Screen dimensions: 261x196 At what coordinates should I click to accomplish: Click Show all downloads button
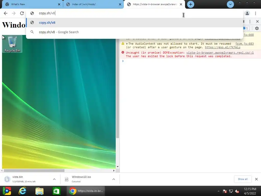[243, 179]
